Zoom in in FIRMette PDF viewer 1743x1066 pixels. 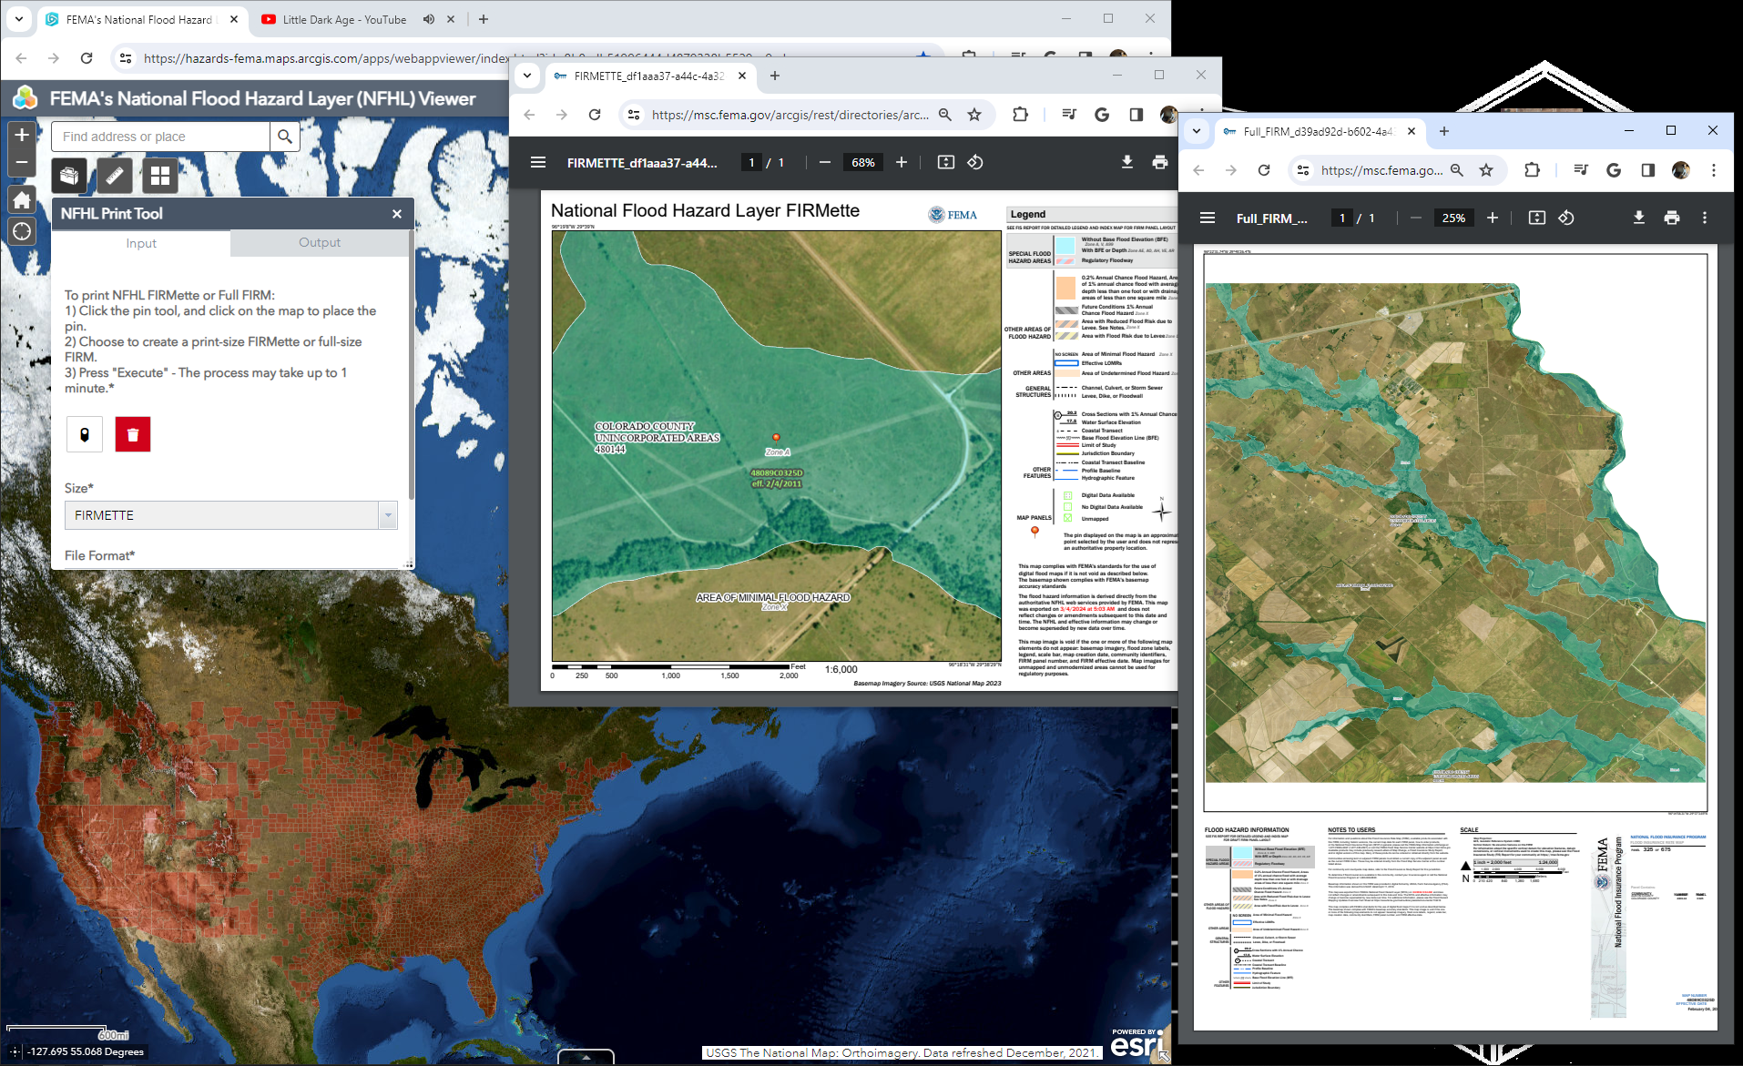902,162
